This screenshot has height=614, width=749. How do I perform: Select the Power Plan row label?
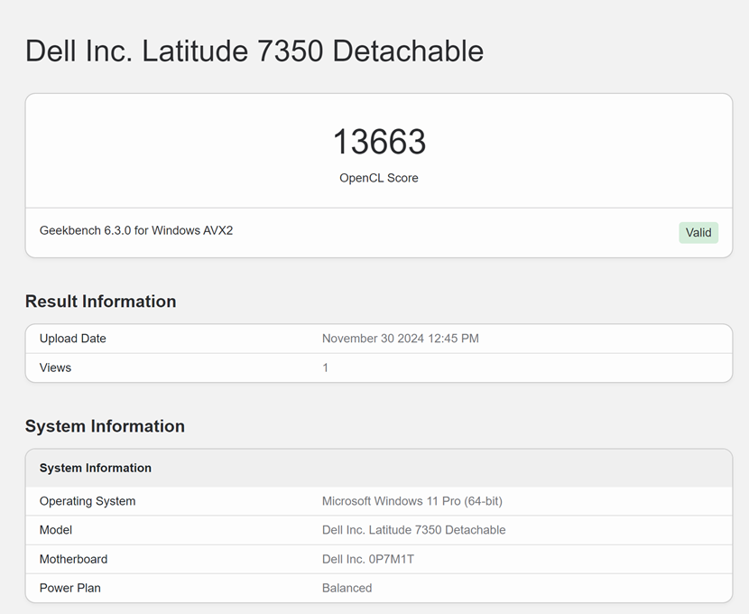pyautogui.click(x=70, y=588)
